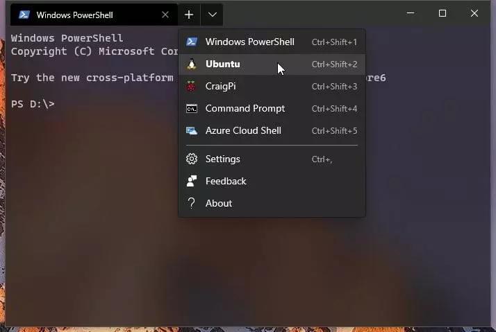Click the CraigPi raspberry icon
This screenshot has width=496, height=332.
(191, 86)
